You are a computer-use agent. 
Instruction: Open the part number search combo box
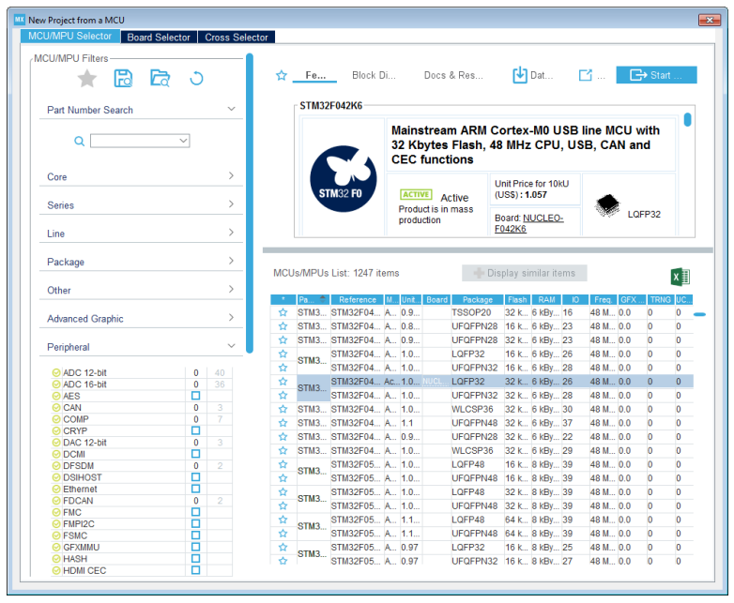point(140,141)
